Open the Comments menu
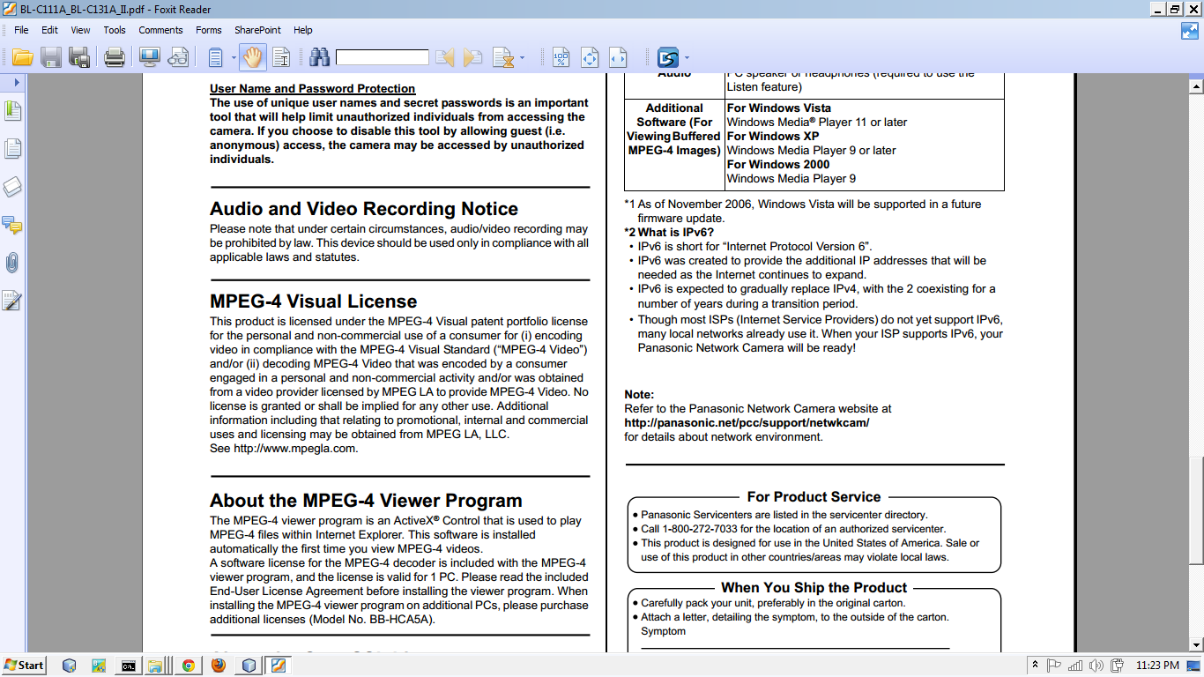Viewport: 1204px width, 677px height. click(160, 30)
